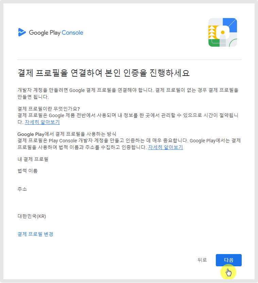Open the 결제 프로필 변경 link
This screenshot has height=283, width=258.
point(35,234)
